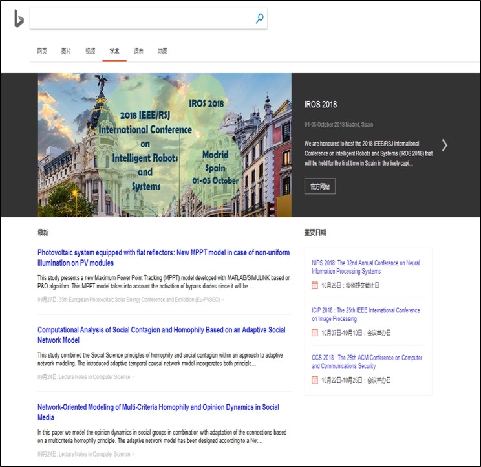Click the 10月07日-10月10日 会议举办日 text
The image size is (481, 467).
356,333
